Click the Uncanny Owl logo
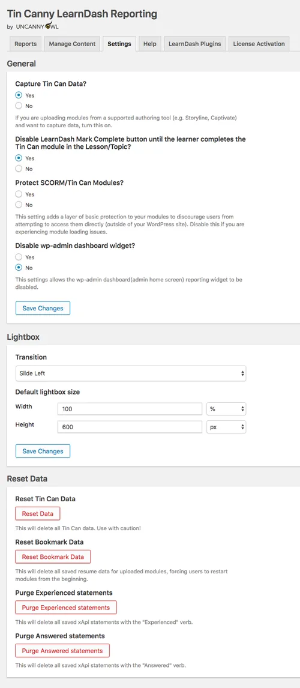The height and width of the screenshot is (688, 300). tap(37, 25)
